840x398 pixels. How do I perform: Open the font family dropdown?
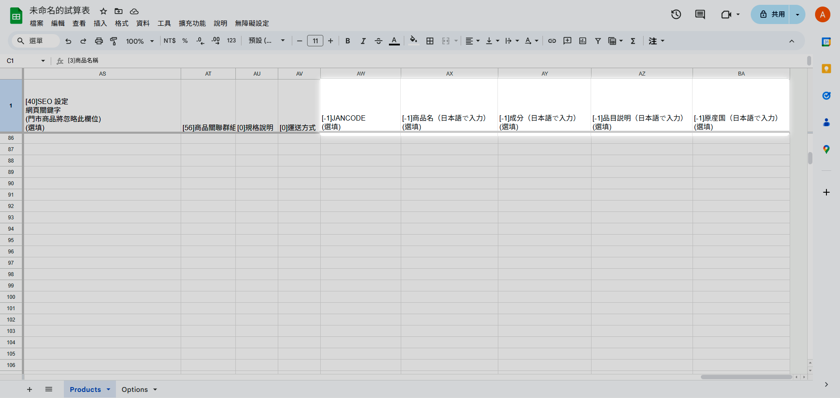(x=266, y=41)
